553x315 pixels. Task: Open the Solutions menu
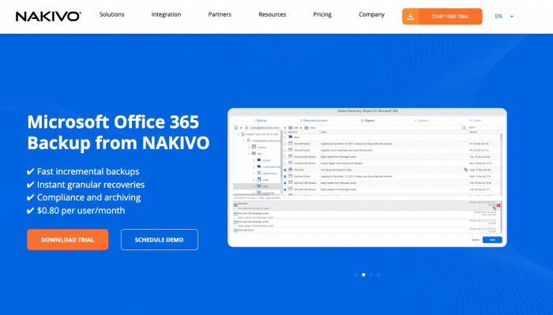[112, 14]
